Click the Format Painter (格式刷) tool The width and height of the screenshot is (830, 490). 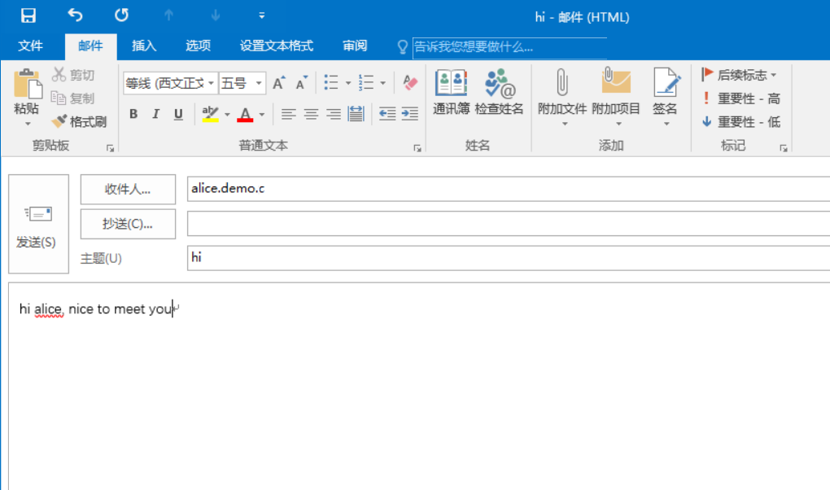click(x=79, y=122)
